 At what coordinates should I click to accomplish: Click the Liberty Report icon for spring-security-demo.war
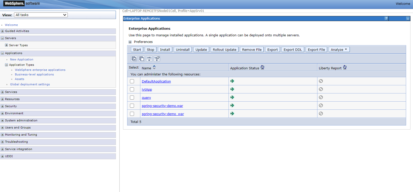[x=321, y=105]
